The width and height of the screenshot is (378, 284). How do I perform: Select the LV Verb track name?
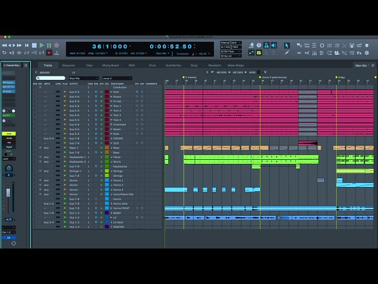click(x=118, y=222)
